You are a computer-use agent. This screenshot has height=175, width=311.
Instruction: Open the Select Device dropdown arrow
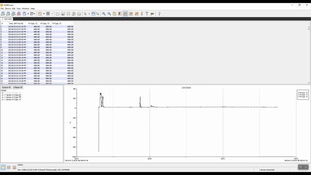tap(28, 14)
